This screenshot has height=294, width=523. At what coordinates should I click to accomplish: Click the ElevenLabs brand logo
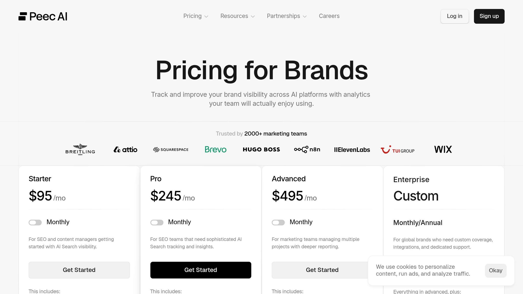coord(352,150)
